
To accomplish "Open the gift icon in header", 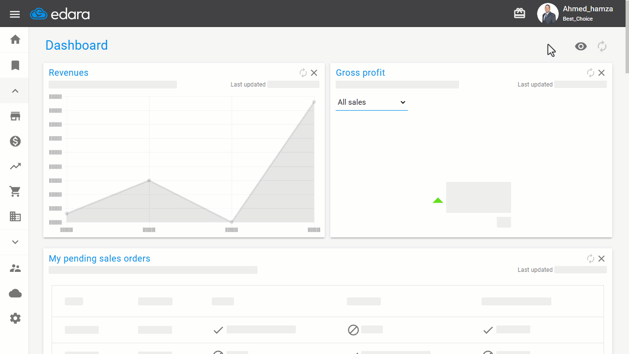I will (x=519, y=13).
